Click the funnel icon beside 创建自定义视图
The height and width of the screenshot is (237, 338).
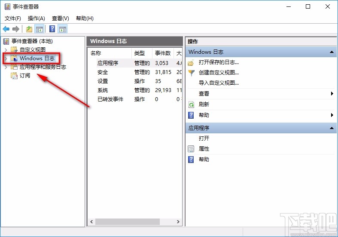191,73
